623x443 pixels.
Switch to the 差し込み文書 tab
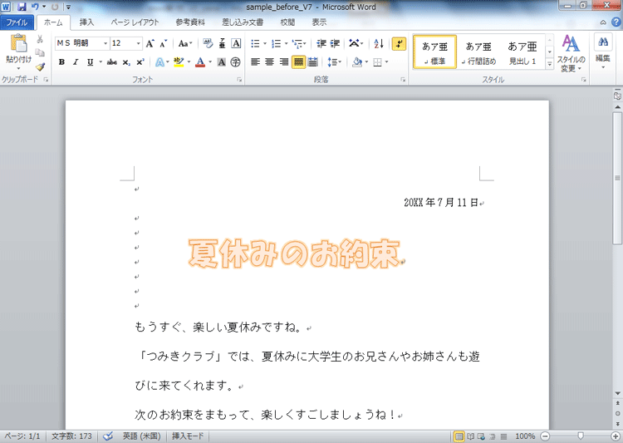click(x=243, y=22)
